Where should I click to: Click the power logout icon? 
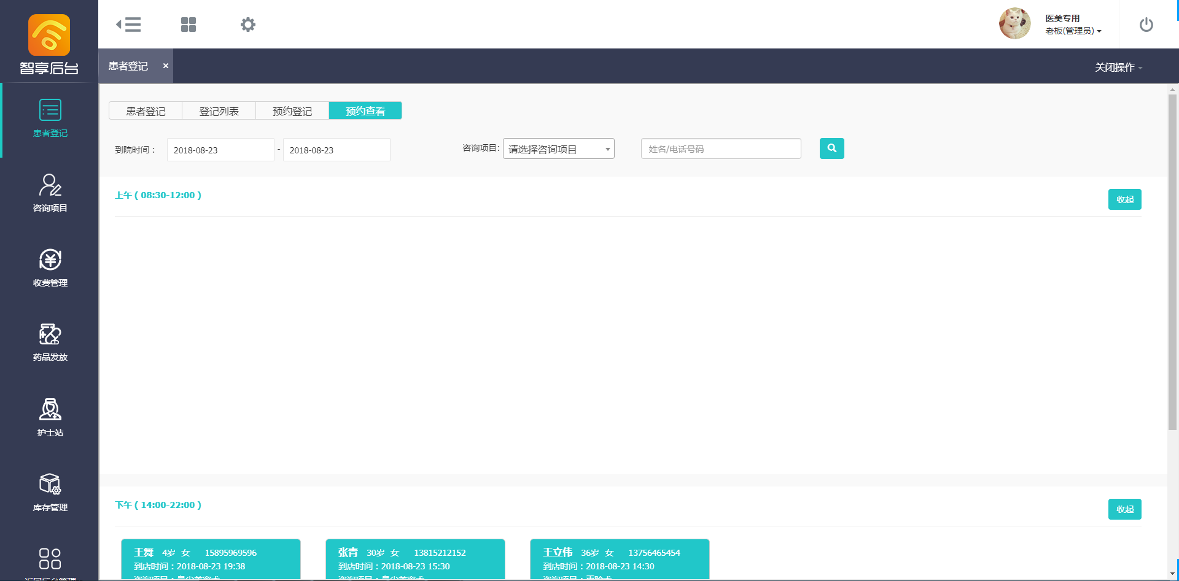(x=1146, y=25)
